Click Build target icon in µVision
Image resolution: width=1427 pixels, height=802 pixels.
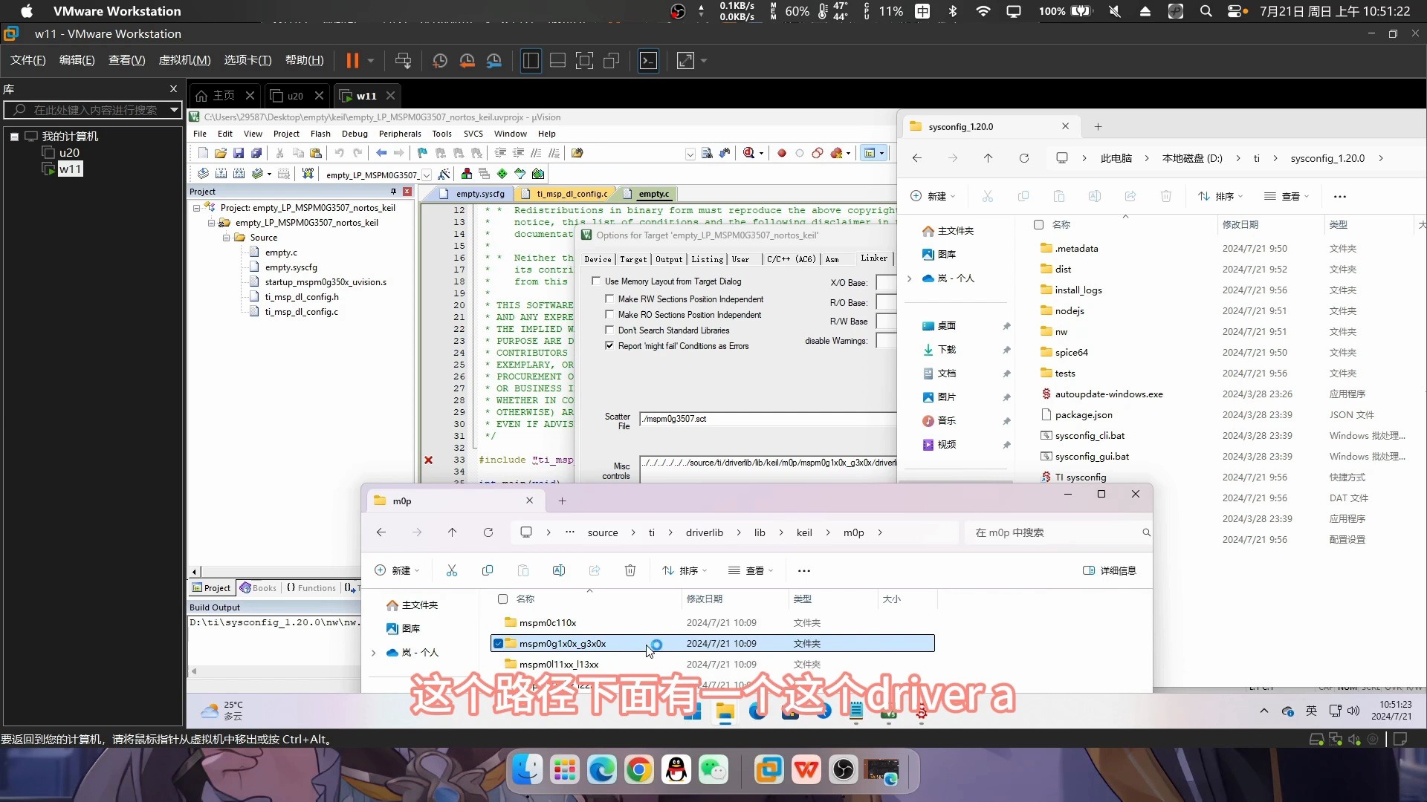point(221,174)
